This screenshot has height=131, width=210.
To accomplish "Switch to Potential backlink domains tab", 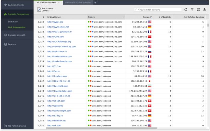I will pos(78,3).
